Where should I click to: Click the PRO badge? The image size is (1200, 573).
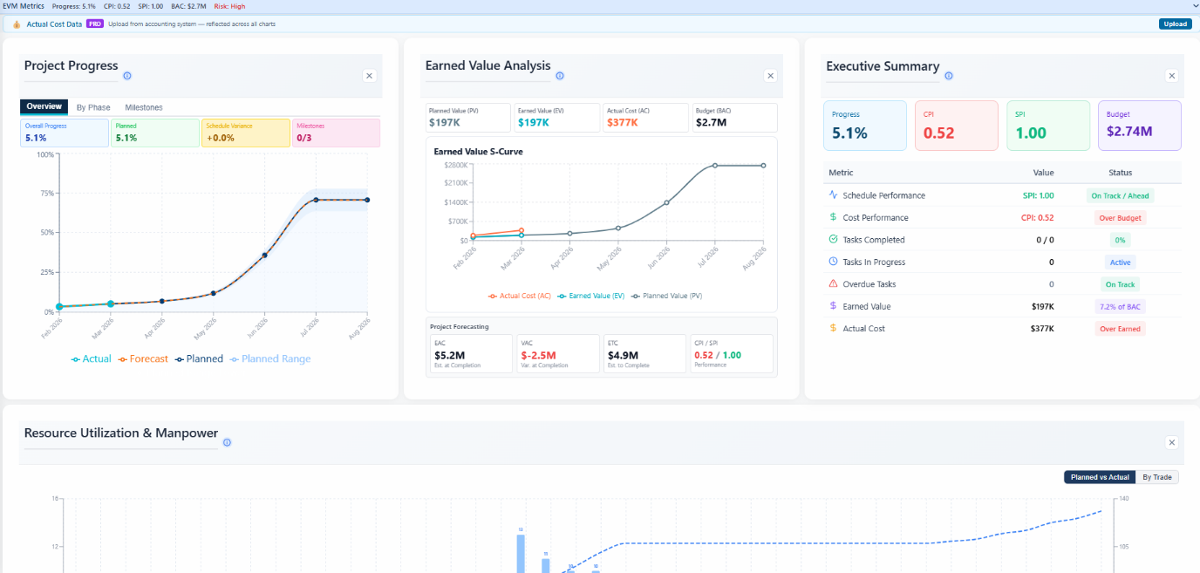point(95,24)
